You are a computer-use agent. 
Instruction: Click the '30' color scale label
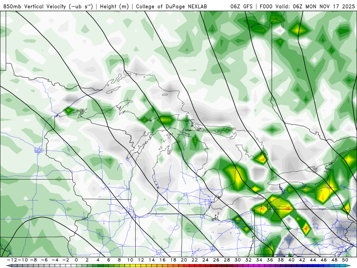coord(238,260)
